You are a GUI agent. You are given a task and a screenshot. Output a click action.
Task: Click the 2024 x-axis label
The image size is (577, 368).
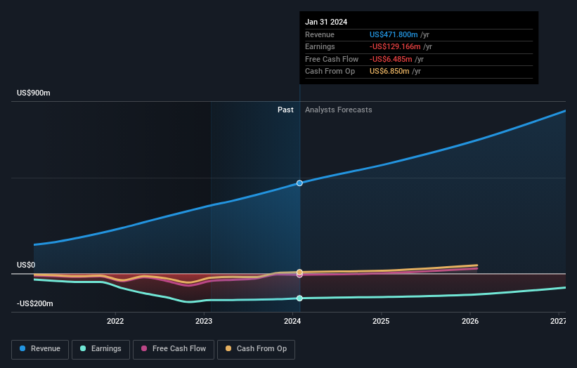coord(292,321)
